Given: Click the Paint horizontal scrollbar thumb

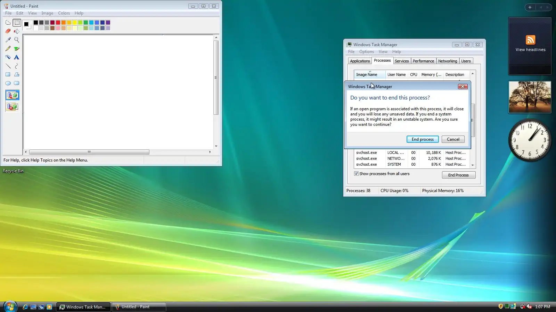Looking at the screenshot, I should 89,152.
